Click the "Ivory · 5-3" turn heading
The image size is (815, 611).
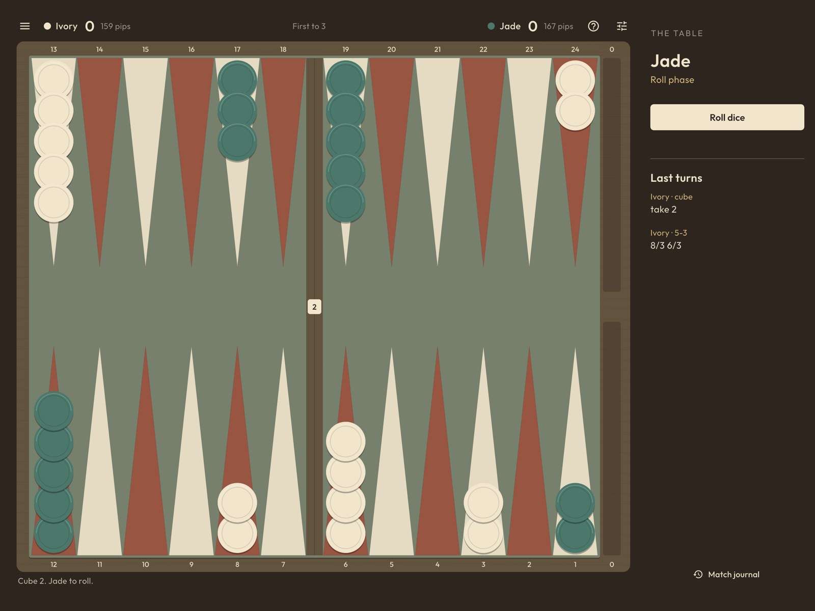point(668,233)
